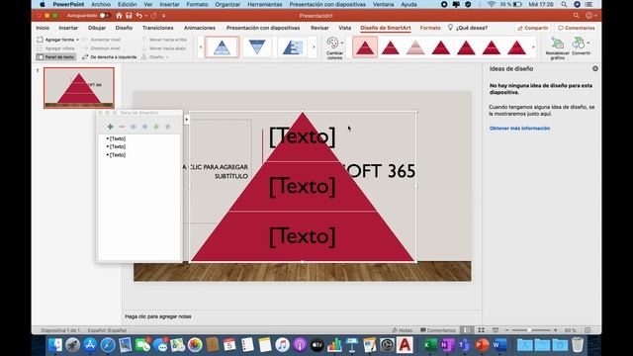
Task: Click the Comentarios button in the ribbon
Action: click(x=576, y=28)
